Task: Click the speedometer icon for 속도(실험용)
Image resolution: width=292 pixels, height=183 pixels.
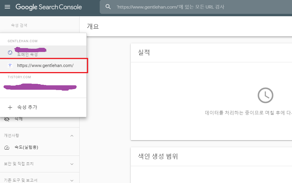Action: point(7,148)
